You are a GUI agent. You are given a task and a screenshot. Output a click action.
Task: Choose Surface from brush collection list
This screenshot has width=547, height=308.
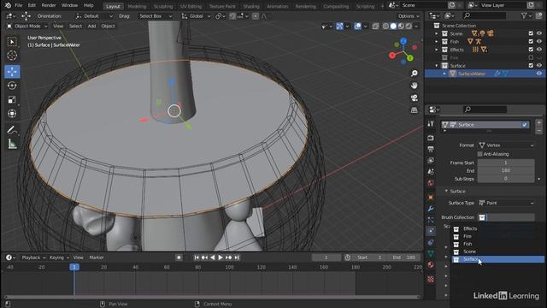point(497,259)
